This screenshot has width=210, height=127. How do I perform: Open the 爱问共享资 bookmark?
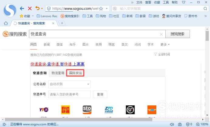click(x=171, y=16)
